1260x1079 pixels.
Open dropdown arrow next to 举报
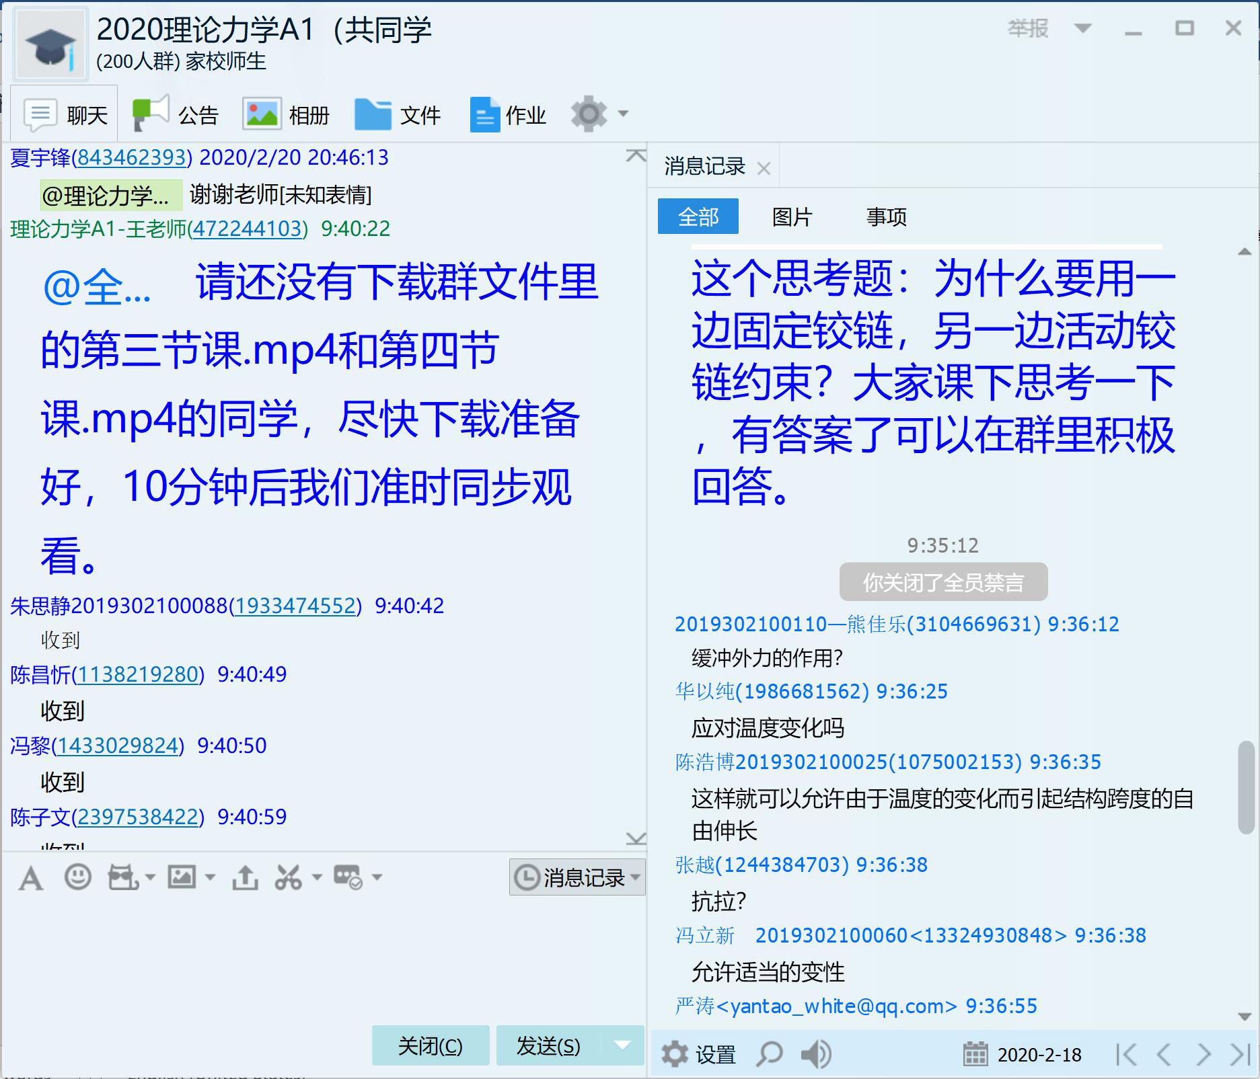coord(1082,28)
